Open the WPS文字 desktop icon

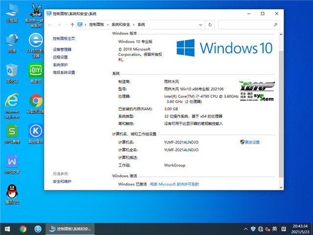(12, 164)
